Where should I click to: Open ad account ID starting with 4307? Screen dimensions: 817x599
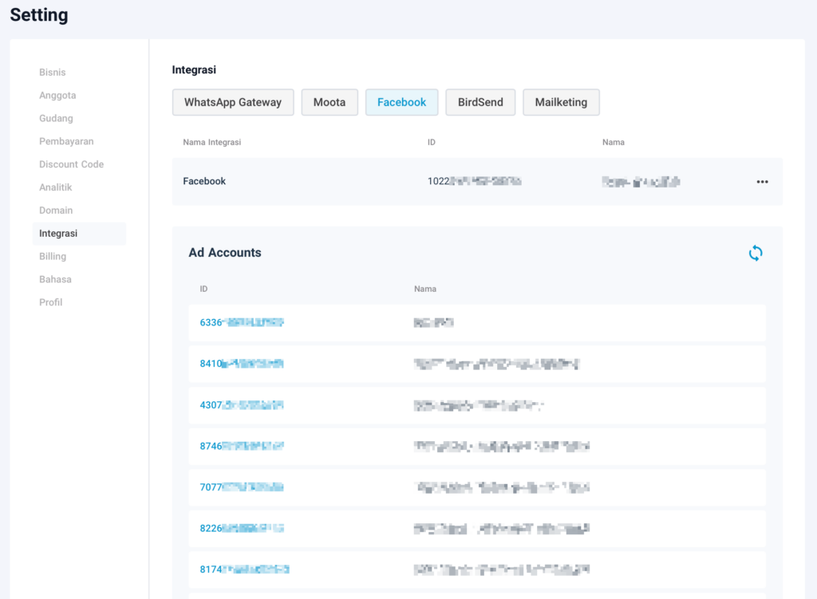tap(242, 404)
